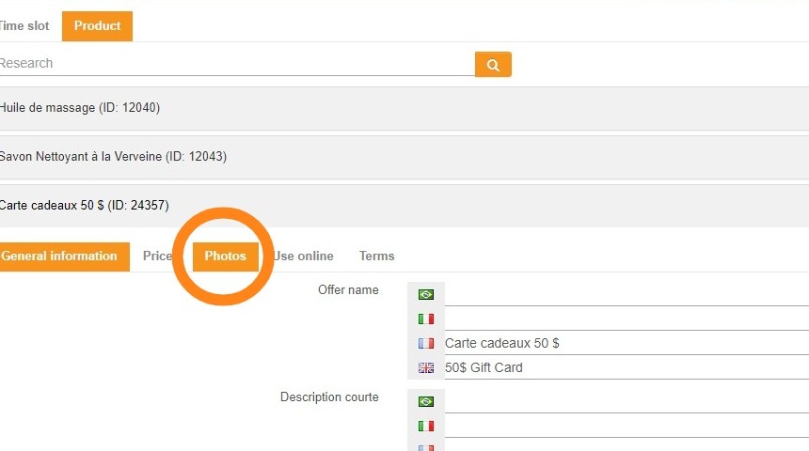The height and width of the screenshot is (451, 809).
Task: Collapse Carte cadeaux 50 $ (ID: 24357) row
Action: 404,206
